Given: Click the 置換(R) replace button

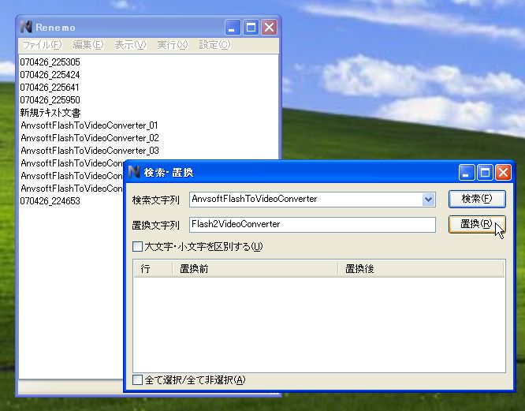Looking at the screenshot, I should (477, 224).
